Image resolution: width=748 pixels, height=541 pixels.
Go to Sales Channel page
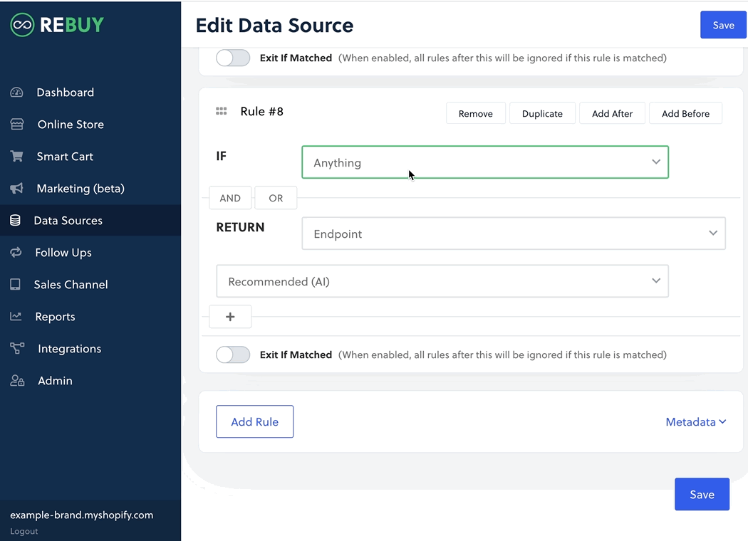point(71,285)
